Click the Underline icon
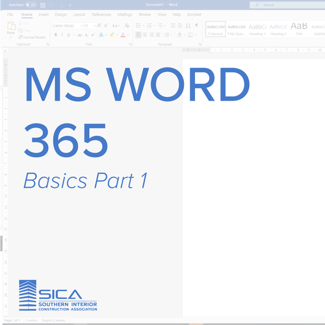The width and height of the screenshot is (325, 325). coord(68,34)
